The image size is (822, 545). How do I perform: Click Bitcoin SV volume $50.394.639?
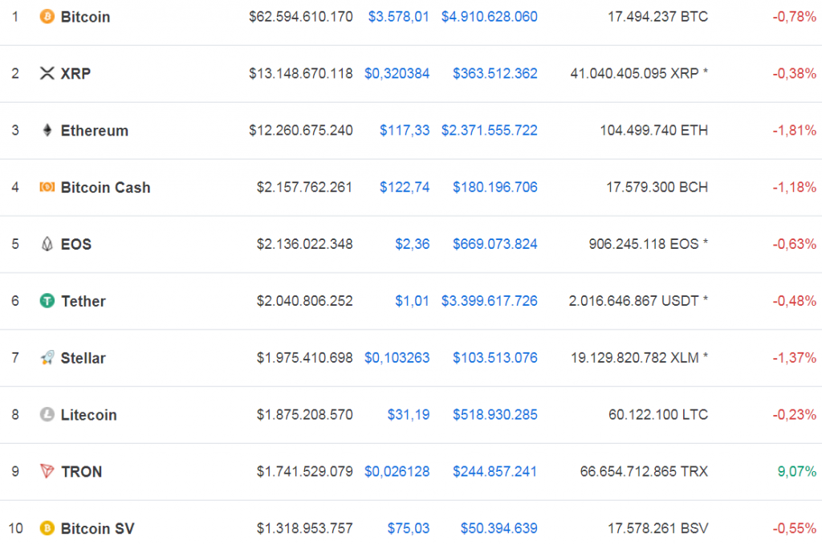click(499, 528)
